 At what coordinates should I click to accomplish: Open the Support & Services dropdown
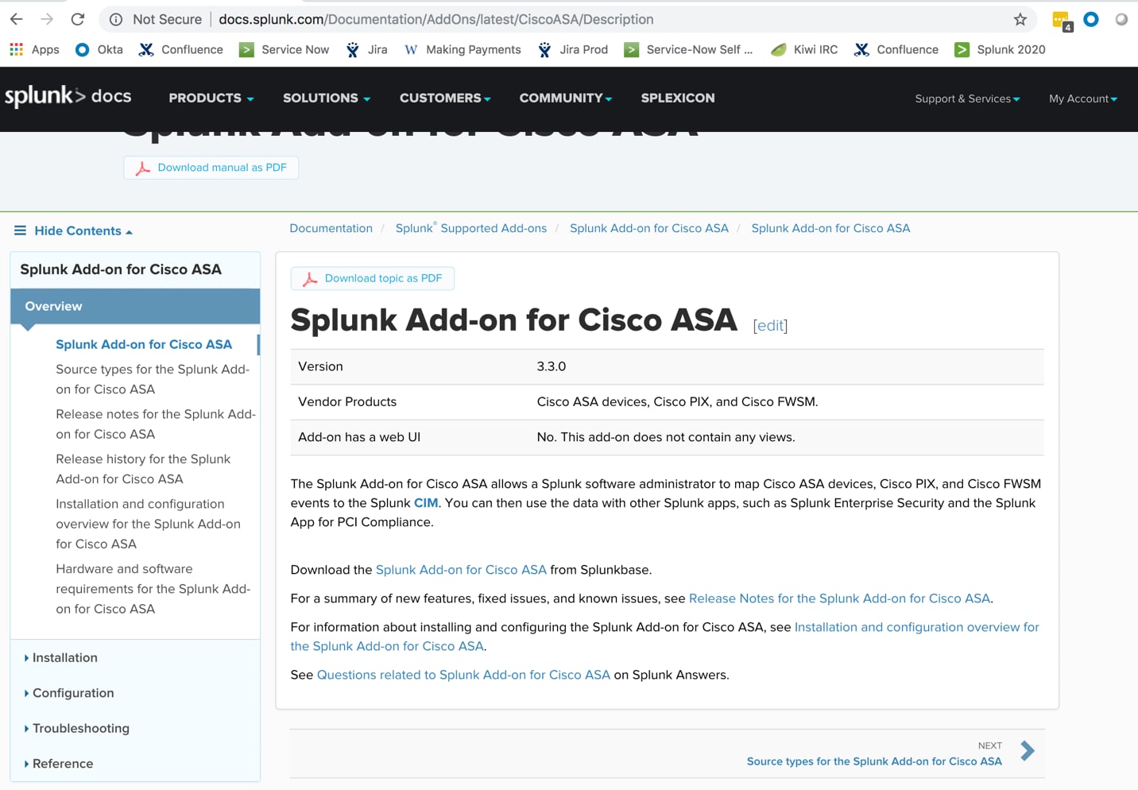pos(967,99)
